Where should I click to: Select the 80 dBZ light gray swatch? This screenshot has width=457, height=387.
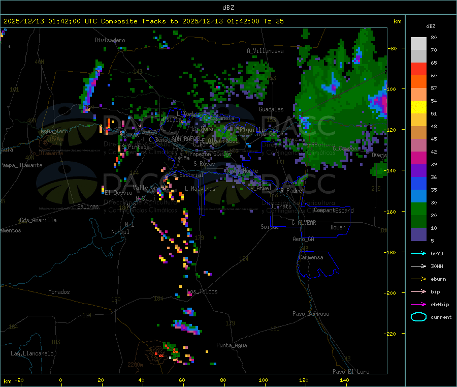point(418,44)
